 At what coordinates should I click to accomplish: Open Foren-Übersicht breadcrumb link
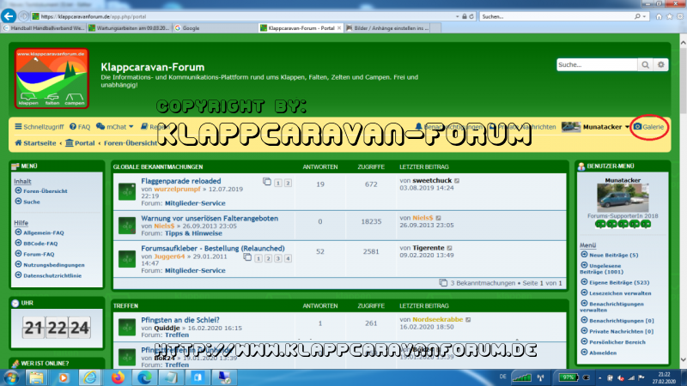click(x=131, y=143)
